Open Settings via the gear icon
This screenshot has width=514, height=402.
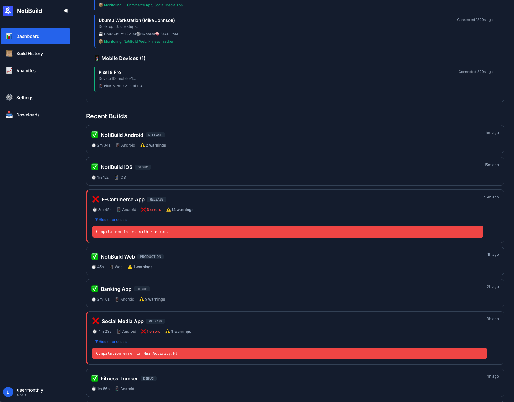(9, 97)
